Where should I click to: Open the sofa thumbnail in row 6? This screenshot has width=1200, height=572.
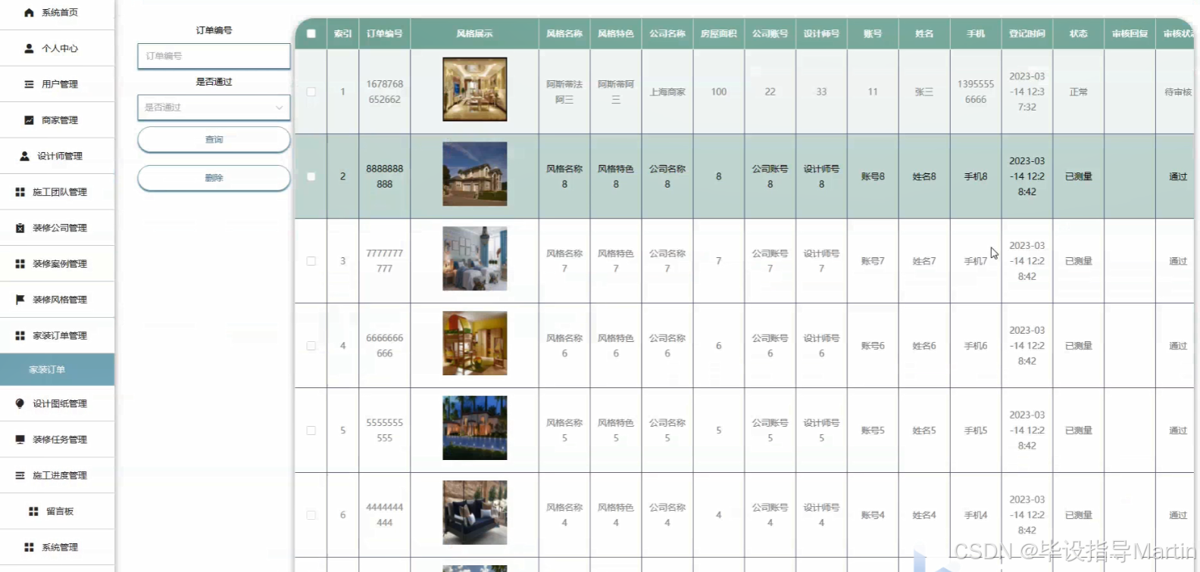click(x=475, y=513)
